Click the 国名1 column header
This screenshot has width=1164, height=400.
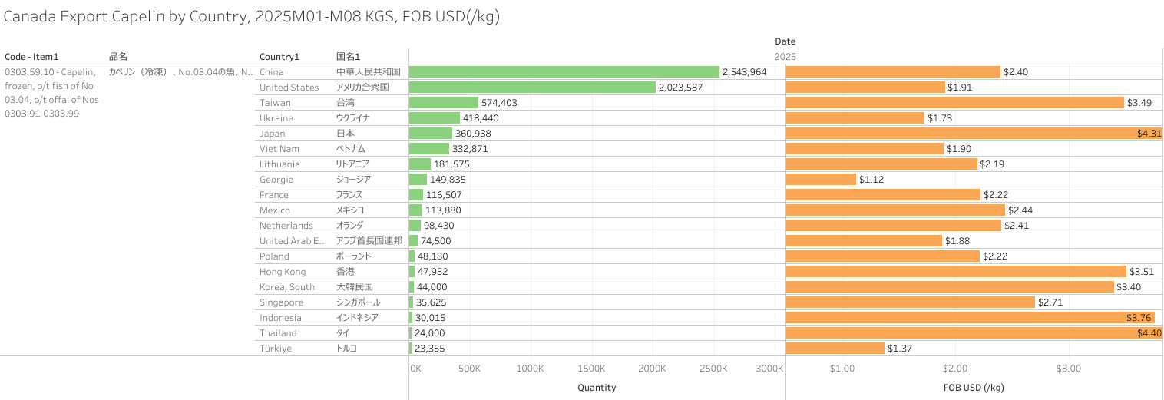349,56
